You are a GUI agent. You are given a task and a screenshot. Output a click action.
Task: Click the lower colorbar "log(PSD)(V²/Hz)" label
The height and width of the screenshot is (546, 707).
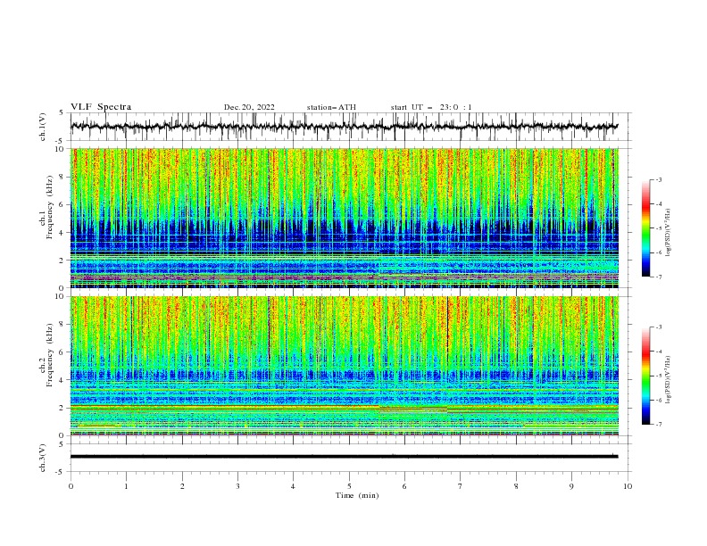(x=668, y=380)
